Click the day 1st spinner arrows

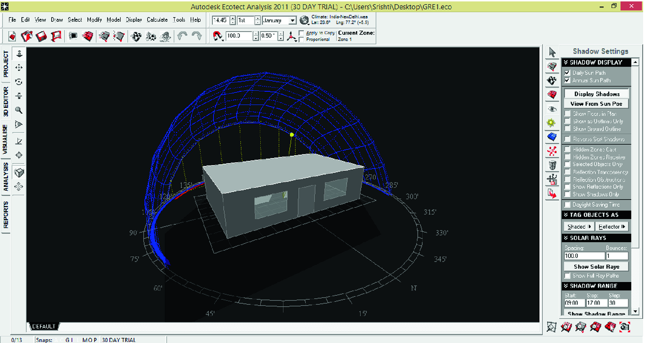pos(257,20)
